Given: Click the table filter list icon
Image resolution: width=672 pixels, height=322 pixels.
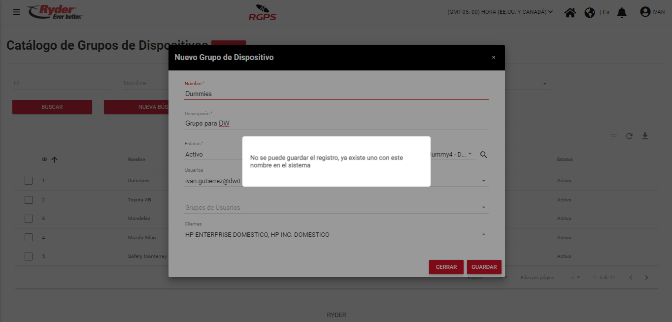Looking at the screenshot, I should tap(613, 136).
